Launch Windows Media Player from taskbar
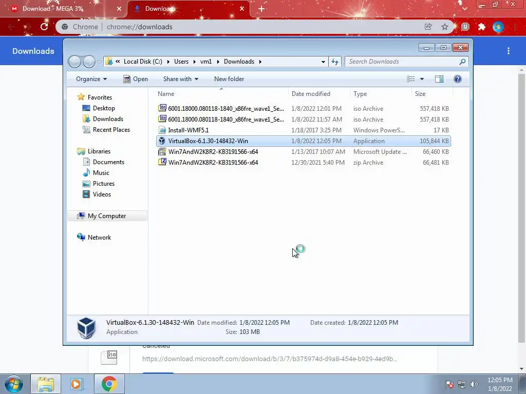526x394 pixels. click(77, 384)
